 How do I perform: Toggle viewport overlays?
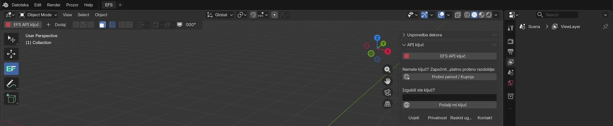click(441, 15)
